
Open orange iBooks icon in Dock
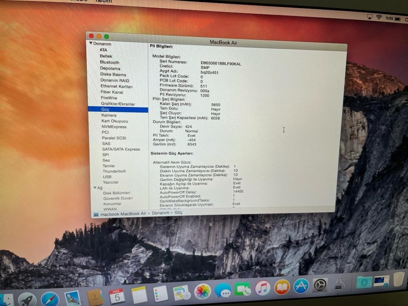[282, 287]
